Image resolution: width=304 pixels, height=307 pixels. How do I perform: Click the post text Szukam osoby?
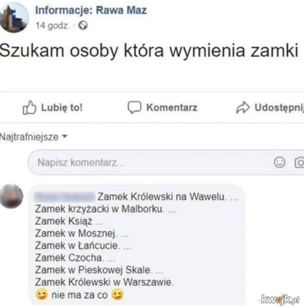[x=59, y=50]
